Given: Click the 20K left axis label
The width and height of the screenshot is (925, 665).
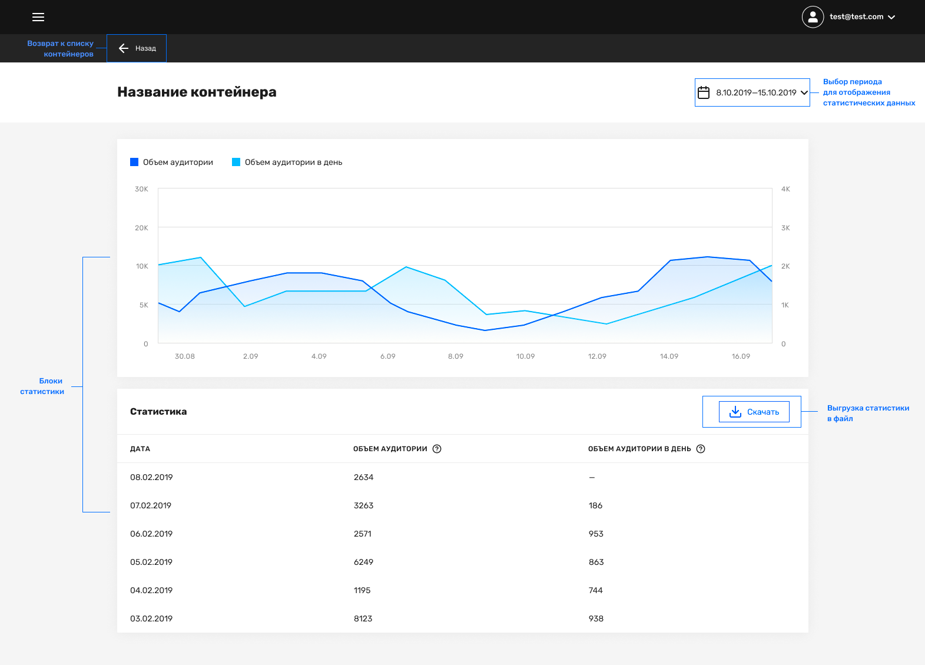Looking at the screenshot, I should [x=142, y=228].
